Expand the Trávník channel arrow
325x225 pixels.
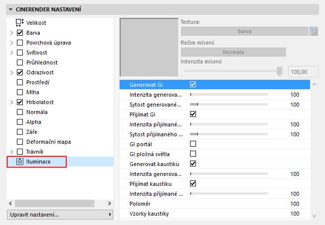(11, 152)
